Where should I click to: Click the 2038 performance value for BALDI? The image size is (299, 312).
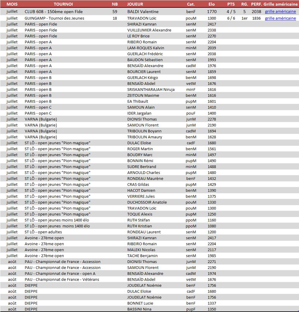coord(256,12)
